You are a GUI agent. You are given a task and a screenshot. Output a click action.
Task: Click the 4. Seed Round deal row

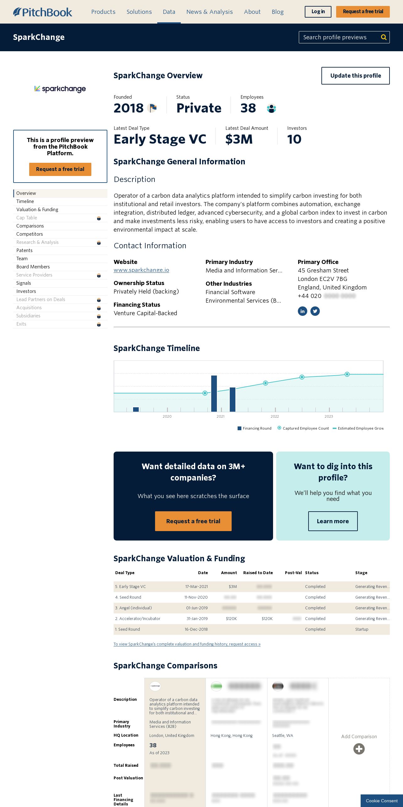point(252,597)
